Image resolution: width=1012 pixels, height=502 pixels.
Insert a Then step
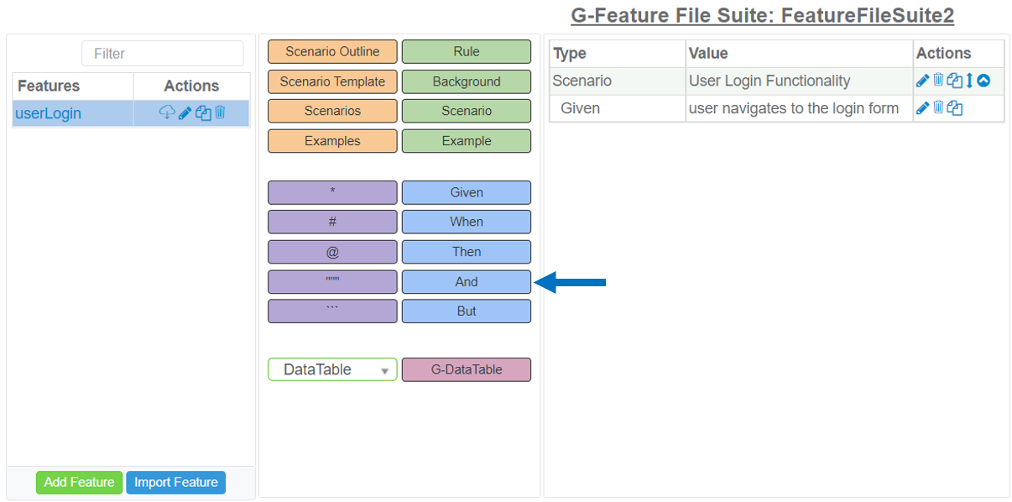tap(467, 252)
